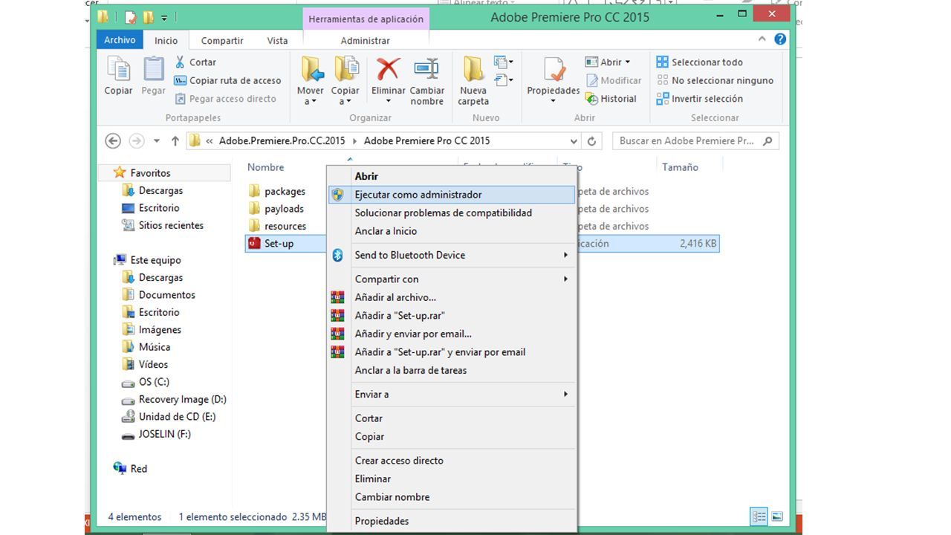Click Pegar acceso directo
Screen dimensions: 951x535
tap(225, 98)
